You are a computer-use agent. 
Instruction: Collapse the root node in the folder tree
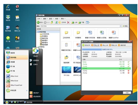point(37,32)
